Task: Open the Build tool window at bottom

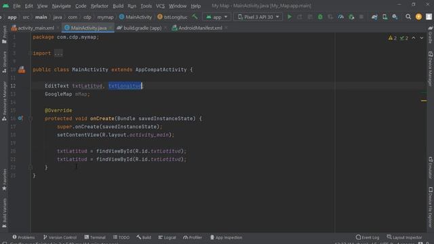Action: (x=144, y=237)
